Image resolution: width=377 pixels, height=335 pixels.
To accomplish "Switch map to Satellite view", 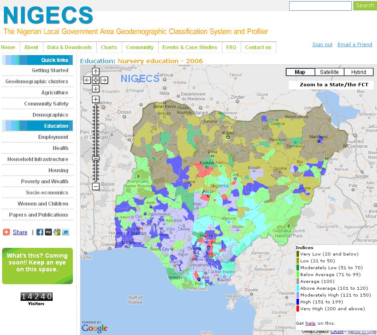I will (329, 72).
